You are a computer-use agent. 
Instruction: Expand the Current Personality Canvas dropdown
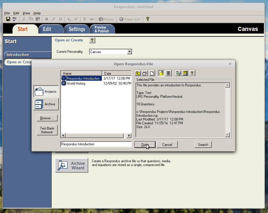coord(129,52)
